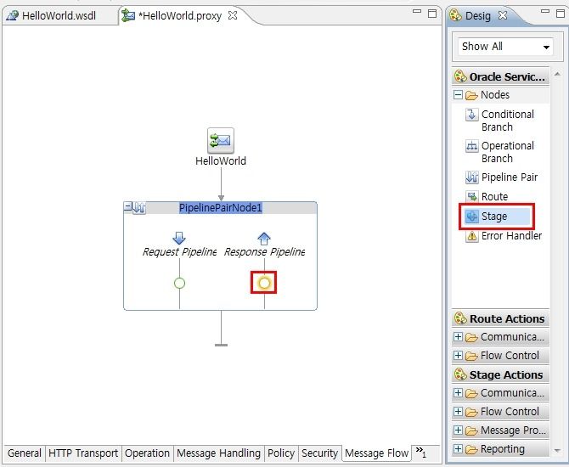The image size is (569, 467).
Task: Open the General tab
Action: (25, 453)
